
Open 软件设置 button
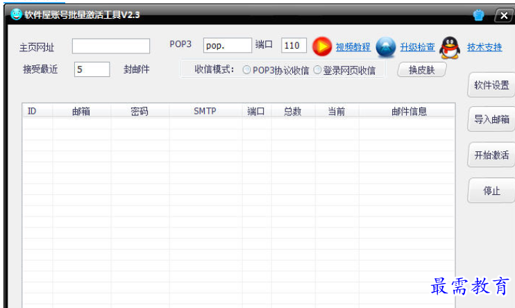(x=491, y=85)
